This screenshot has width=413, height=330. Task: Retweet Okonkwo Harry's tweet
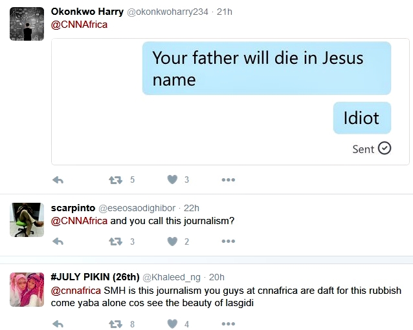[116, 180]
